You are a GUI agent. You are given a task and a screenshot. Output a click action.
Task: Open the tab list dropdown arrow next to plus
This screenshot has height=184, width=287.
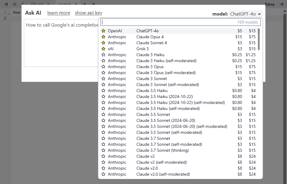click(x=93, y=4)
